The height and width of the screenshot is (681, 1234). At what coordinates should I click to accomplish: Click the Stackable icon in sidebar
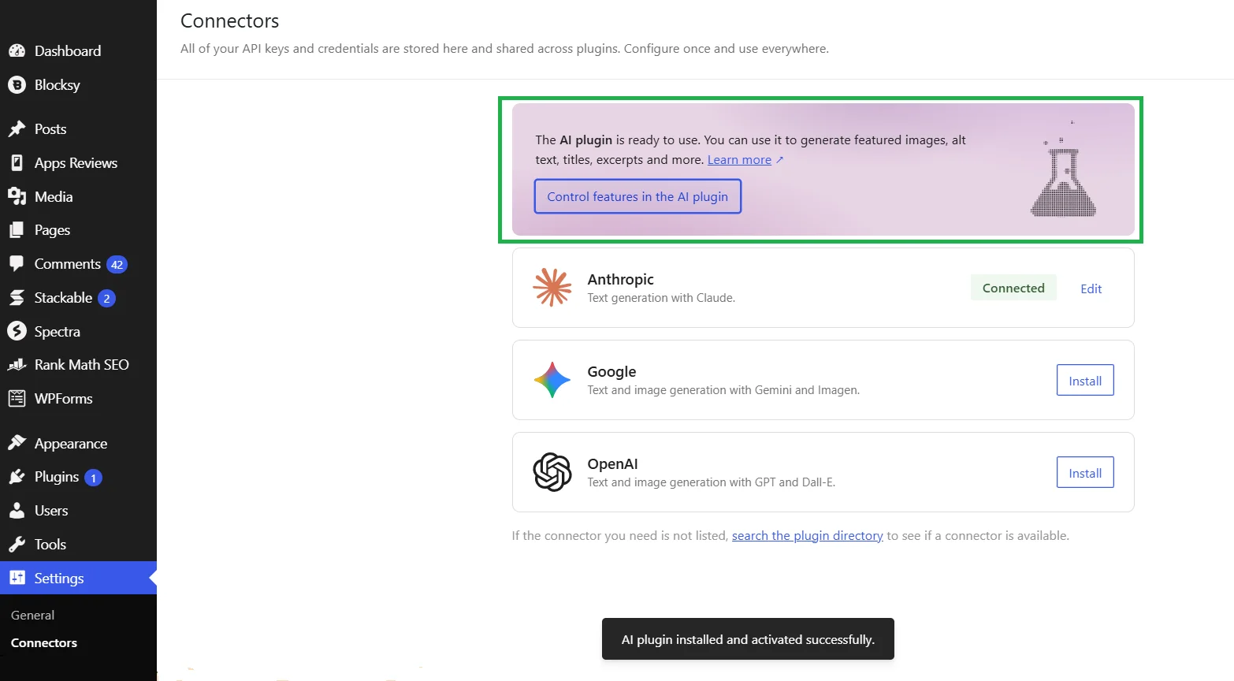click(x=17, y=297)
